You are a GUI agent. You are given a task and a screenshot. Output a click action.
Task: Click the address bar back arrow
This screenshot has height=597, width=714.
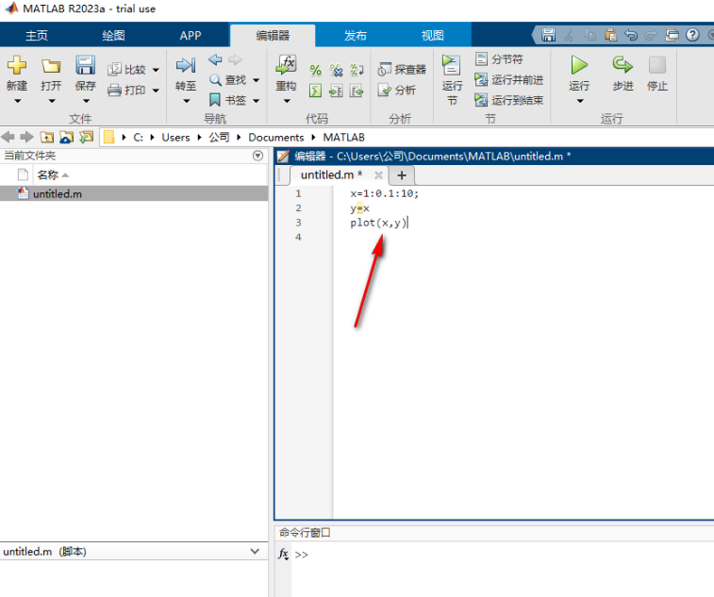point(8,137)
